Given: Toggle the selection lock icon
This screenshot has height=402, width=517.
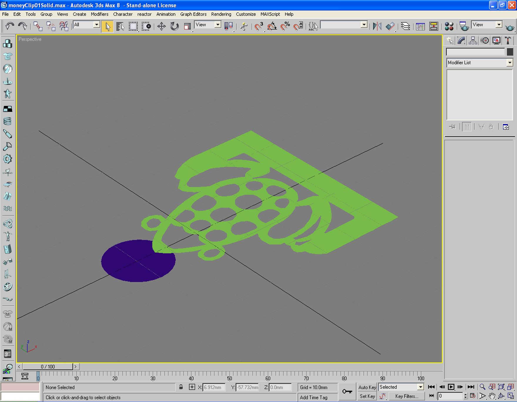Looking at the screenshot, I should (x=181, y=387).
